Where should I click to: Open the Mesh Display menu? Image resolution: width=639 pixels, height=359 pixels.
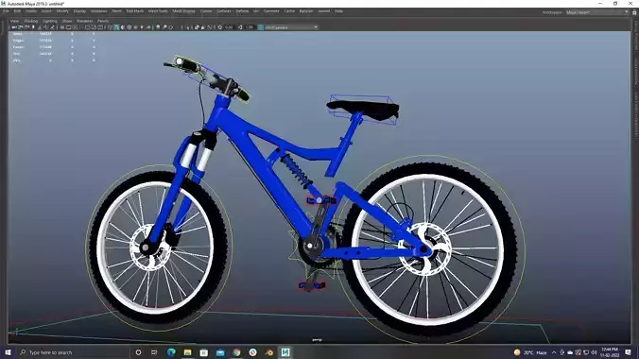click(x=183, y=11)
